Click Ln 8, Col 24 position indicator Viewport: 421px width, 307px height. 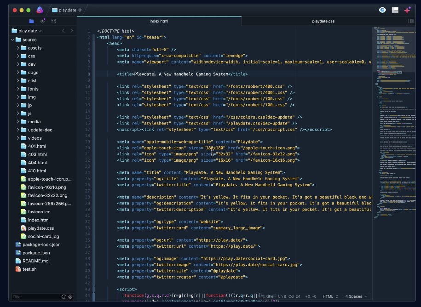click(289, 296)
